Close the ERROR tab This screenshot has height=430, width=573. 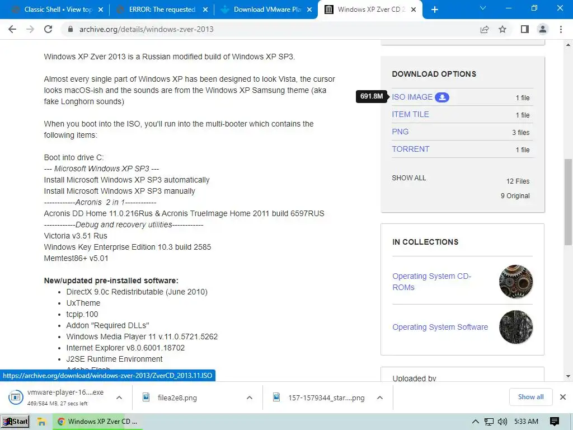point(205,10)
